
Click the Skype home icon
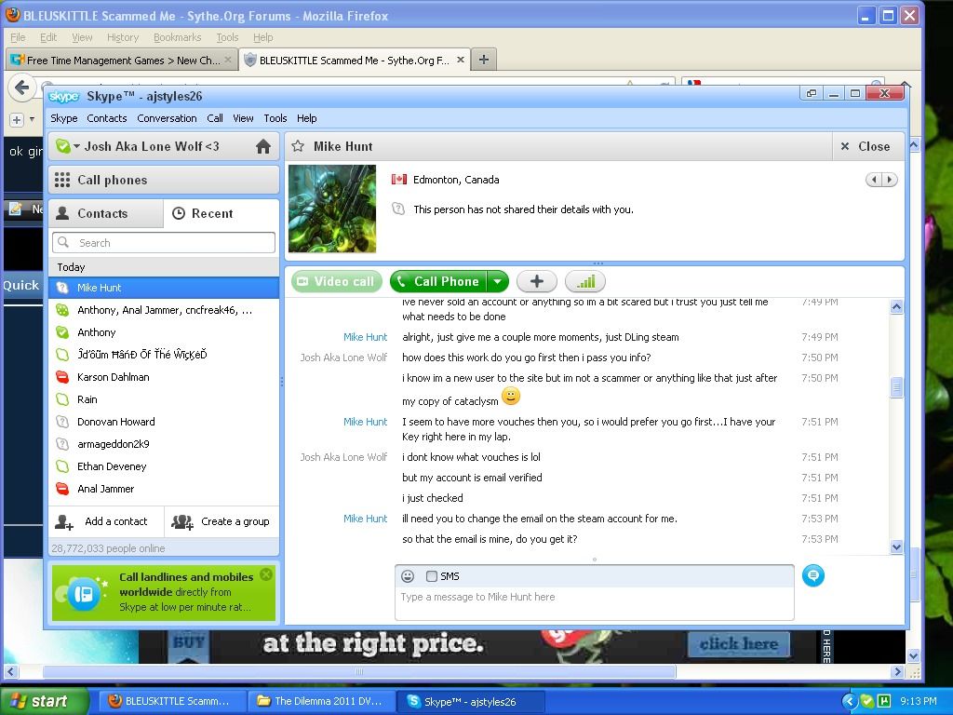tap(263, 146)
